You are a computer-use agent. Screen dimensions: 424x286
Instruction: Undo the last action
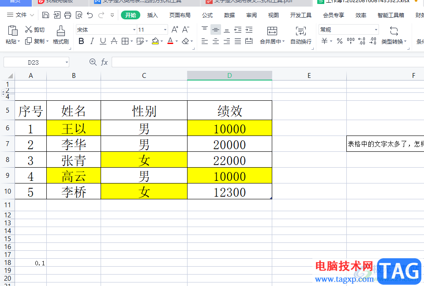click(x=90, y=15)
